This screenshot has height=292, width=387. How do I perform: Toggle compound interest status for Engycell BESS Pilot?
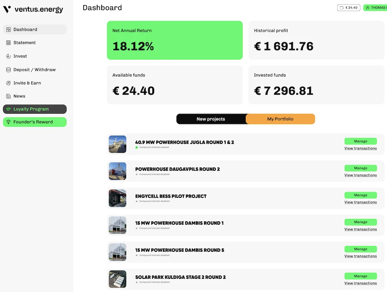(x=137, y=201)
